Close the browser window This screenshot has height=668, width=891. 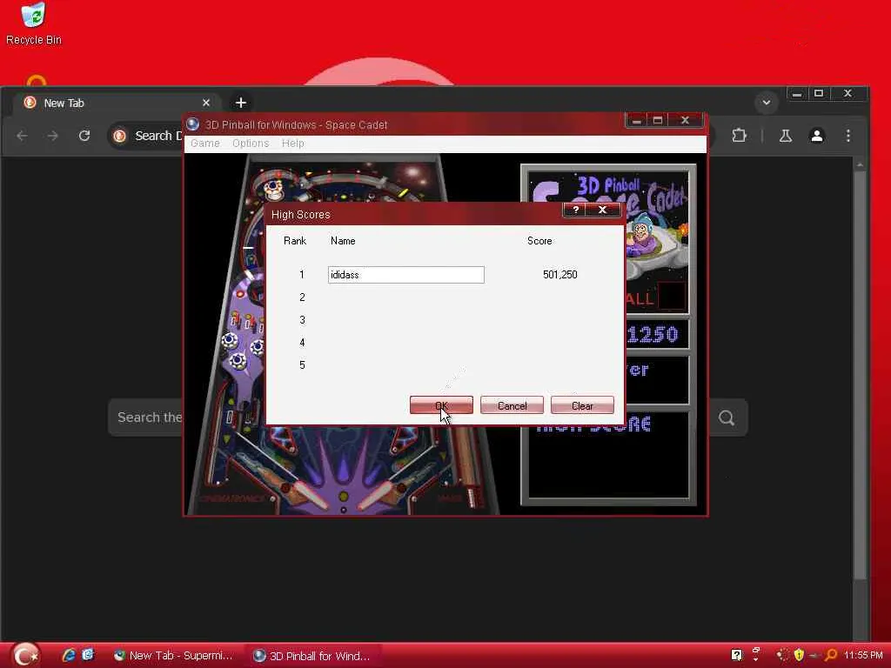pos(847,94)
